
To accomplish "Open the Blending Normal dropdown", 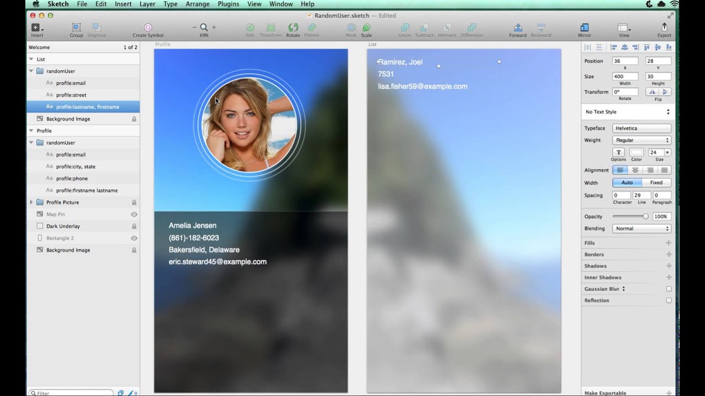I will click(x=642, y=228).
